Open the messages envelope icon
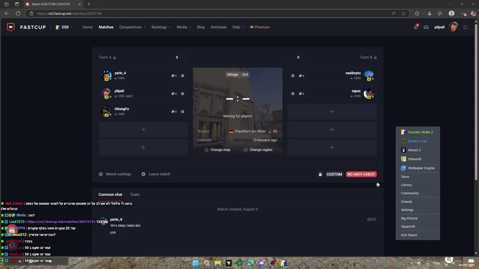This screenshot has width=479, height=269. (x=426, y=27)
